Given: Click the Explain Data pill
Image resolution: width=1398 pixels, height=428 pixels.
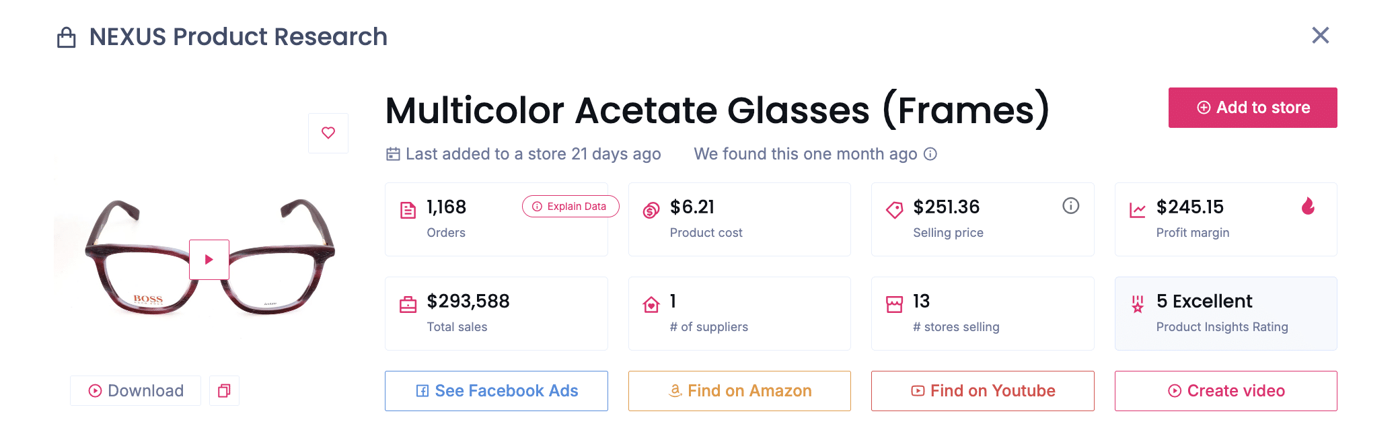Looking at the screenshot, I should [x=570, y=207].
